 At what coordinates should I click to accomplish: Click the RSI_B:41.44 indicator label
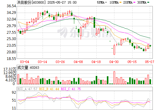[x=49, y=89]
